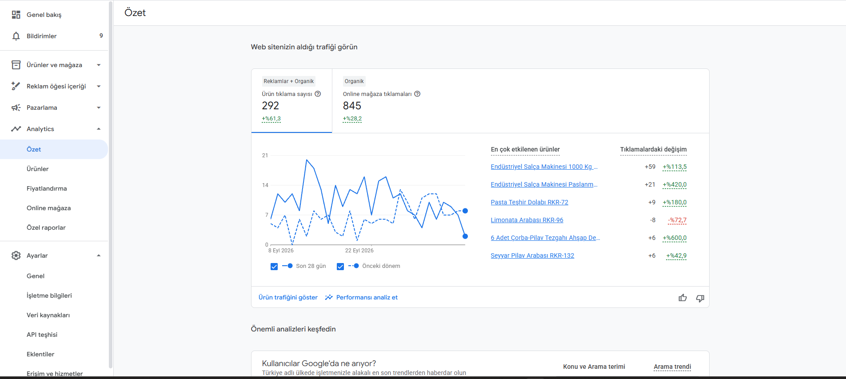Viewport: 846px width, 379px height.
Task: Expand the Reklam öğesi içeriği menu arrow
Action: [x=99, y=86]
